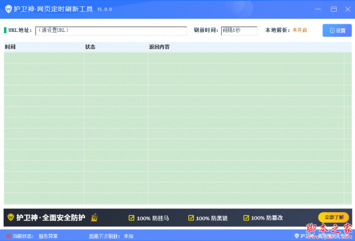The width and height of the screenshot is (355, 241).
Task: Click the 服务异常 status text
Action: (48, 236)
